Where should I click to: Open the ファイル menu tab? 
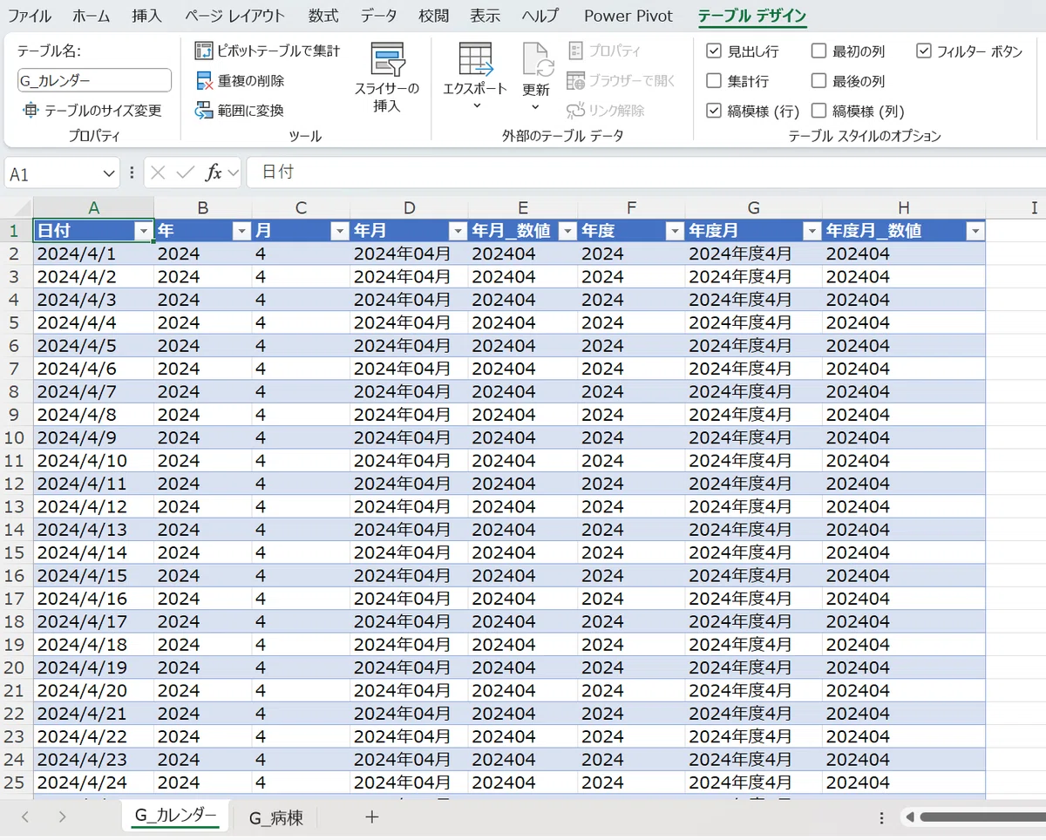[x=29, y=16]
